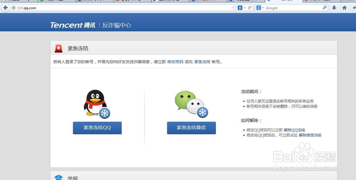Go to the browser home page icon
Image resolution: width=356 pixels, height=180 pixels.
click(x=344, y=8)
